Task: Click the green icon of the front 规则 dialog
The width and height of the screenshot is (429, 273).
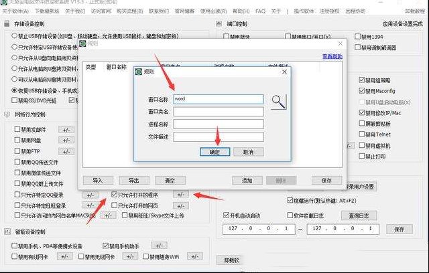Action: [x=139, y=72]
